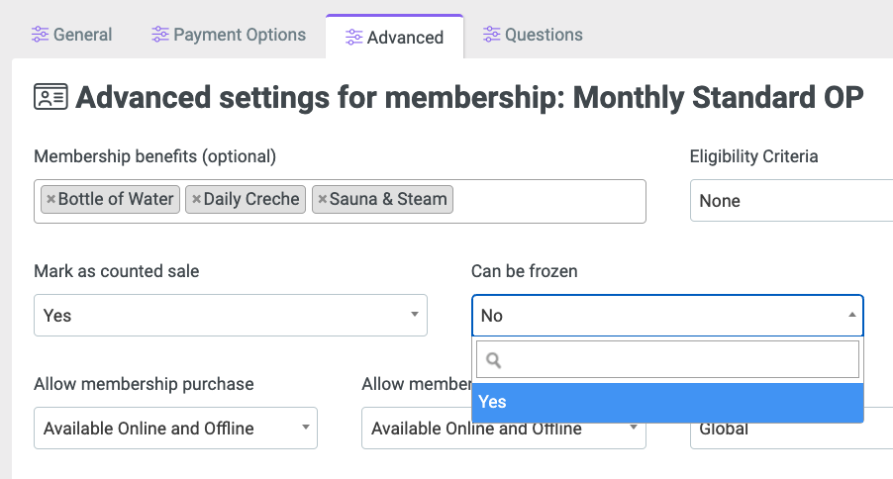Click the Can be frozen search box
Image resolution: width=893 pixels, height=479 pixels.
point(667,359)
